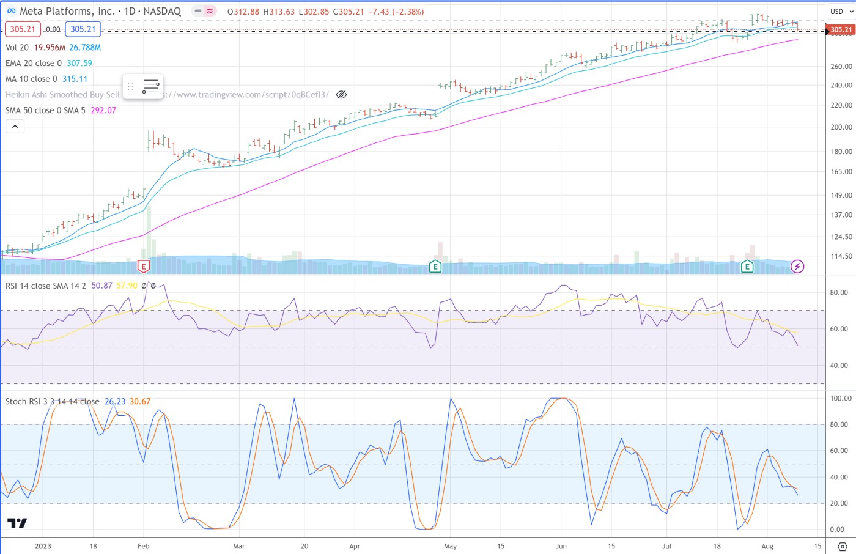
Task: Click the Meta Platforms, Inc. symbol title
Action: click(x=67, y=11)
